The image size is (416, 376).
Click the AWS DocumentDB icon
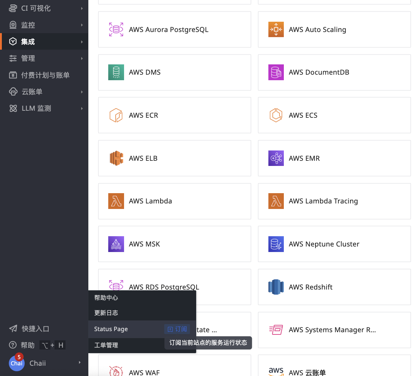coord(276,72)
